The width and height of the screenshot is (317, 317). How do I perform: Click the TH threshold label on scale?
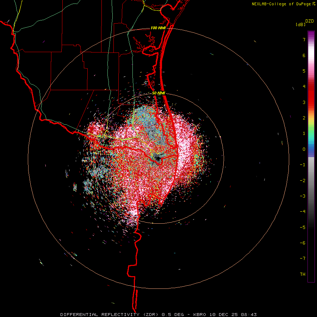(303, 274)
